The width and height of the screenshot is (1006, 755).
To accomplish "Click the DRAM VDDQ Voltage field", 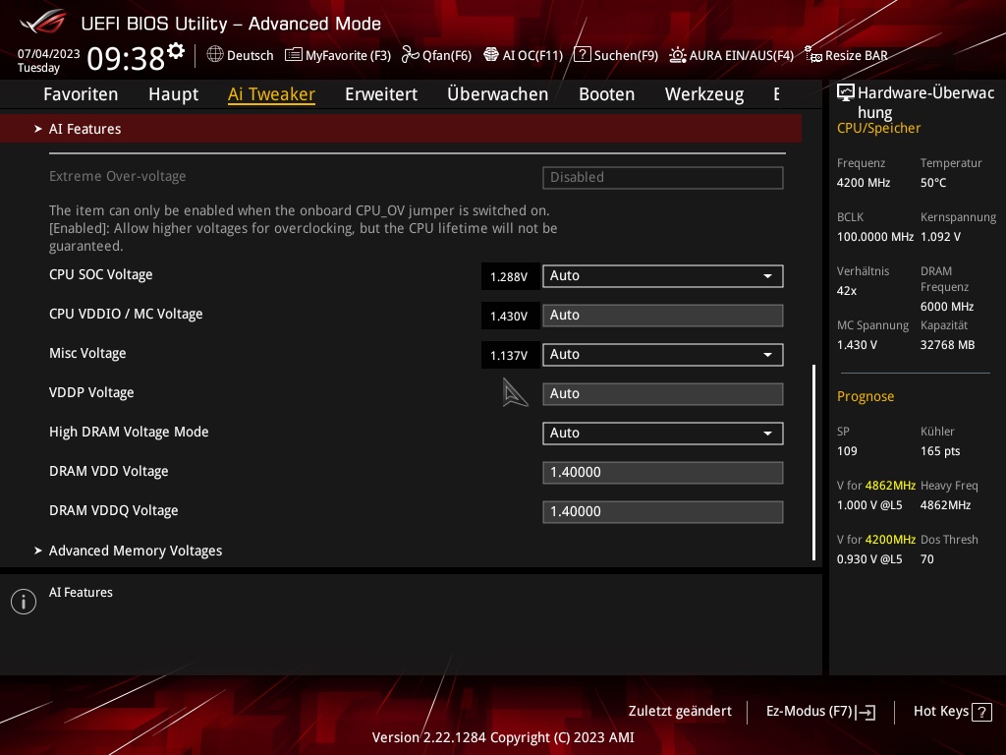I will [663, 511].
